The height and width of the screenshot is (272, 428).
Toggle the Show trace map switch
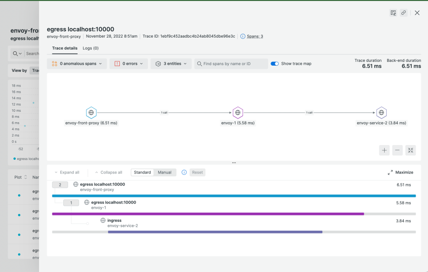click(274, 64)
